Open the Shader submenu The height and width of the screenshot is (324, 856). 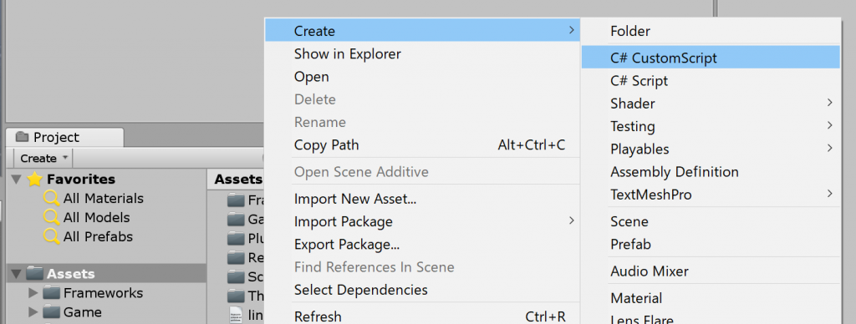coord(711,103)
